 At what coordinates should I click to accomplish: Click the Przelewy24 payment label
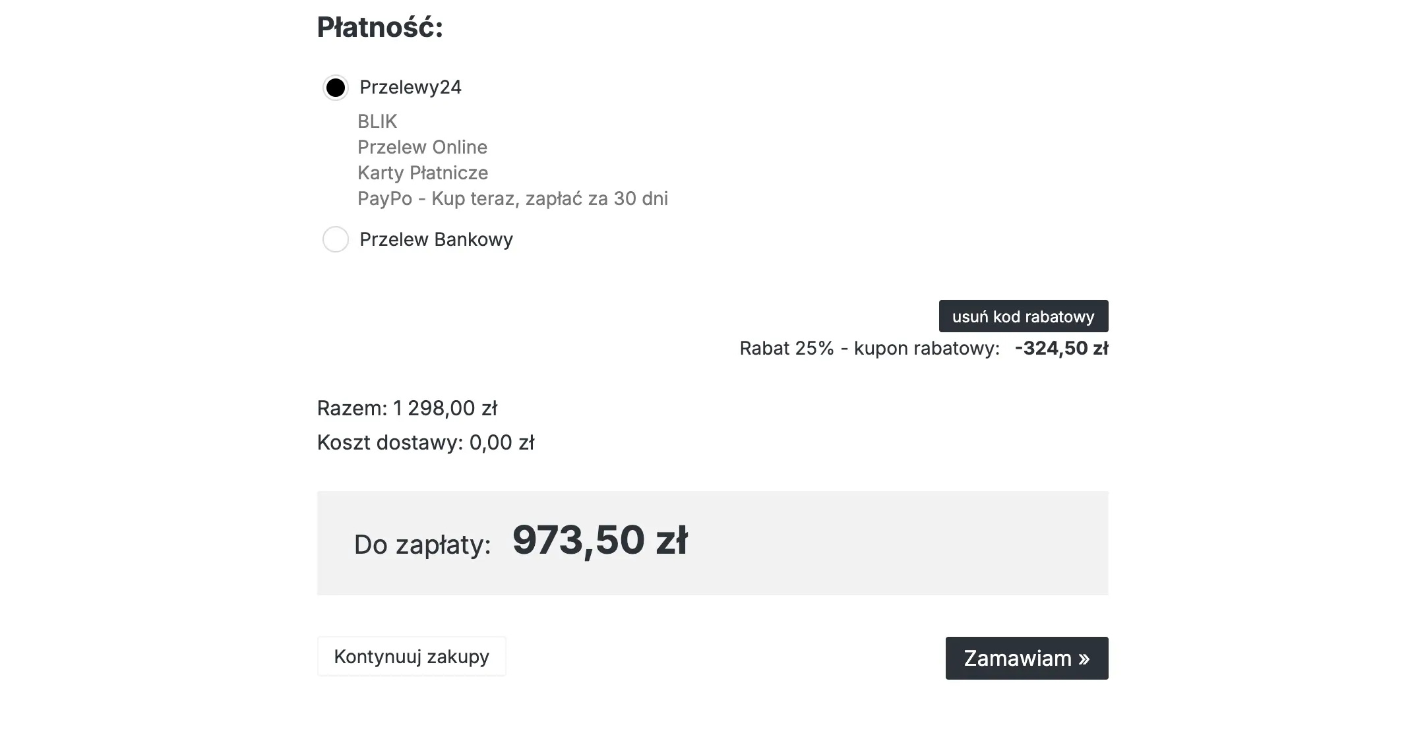(410, 87)
